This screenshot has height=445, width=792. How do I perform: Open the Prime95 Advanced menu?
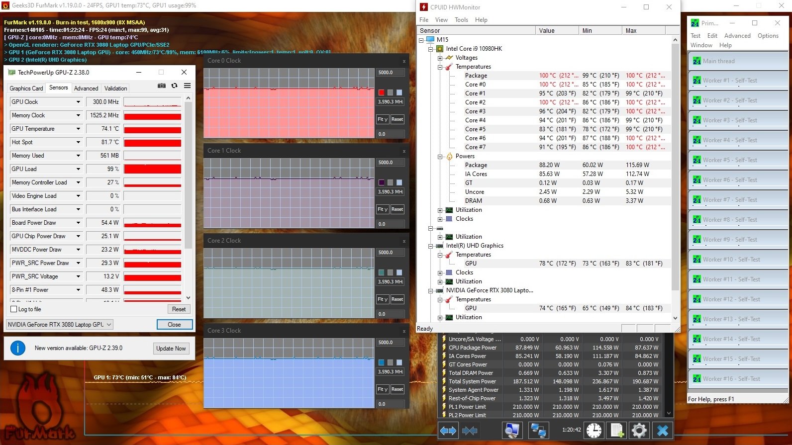coord(737,36)
